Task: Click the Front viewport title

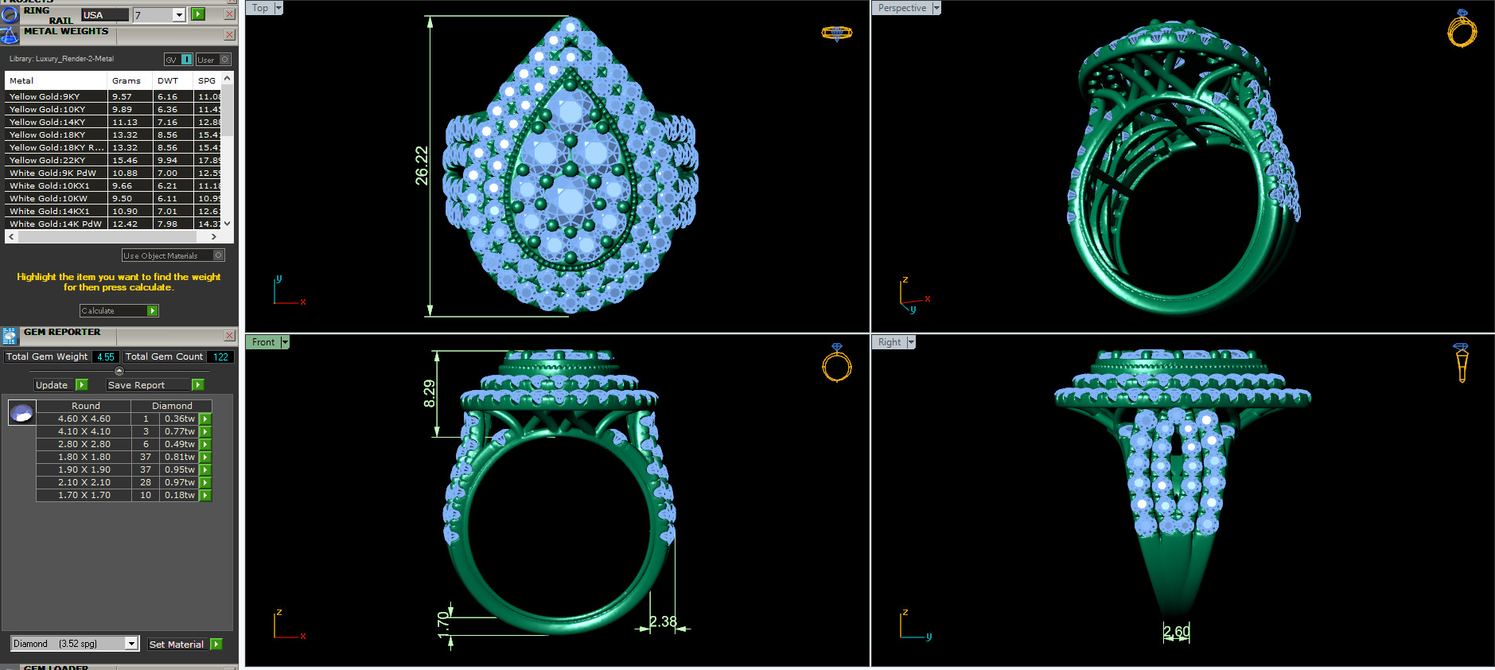Action: [263, 342]
